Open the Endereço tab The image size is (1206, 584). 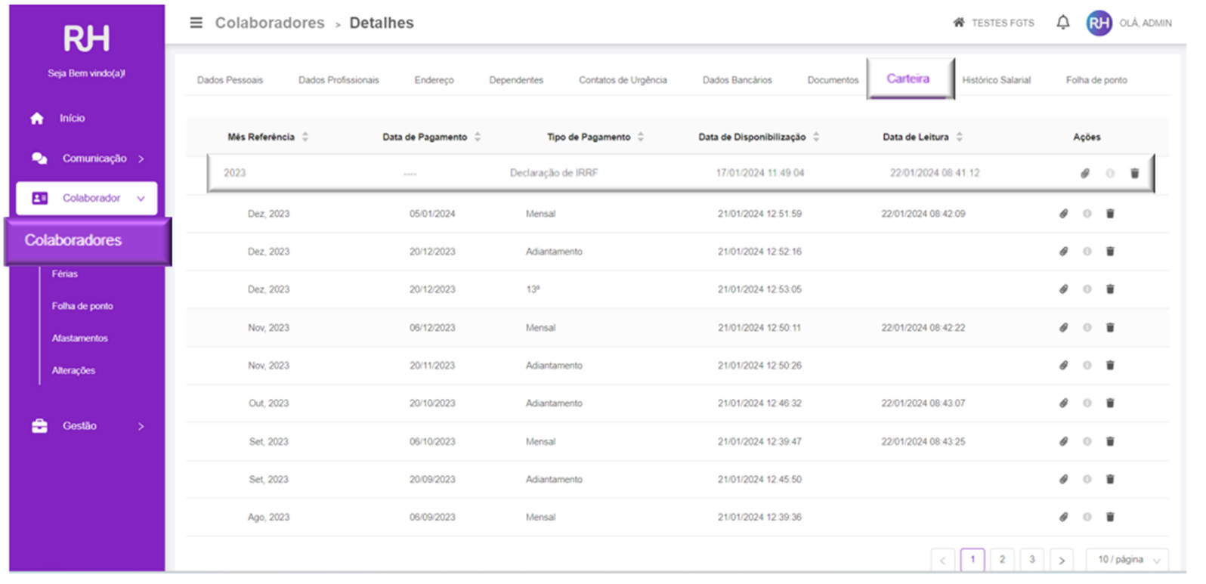[x=434, y=80]
